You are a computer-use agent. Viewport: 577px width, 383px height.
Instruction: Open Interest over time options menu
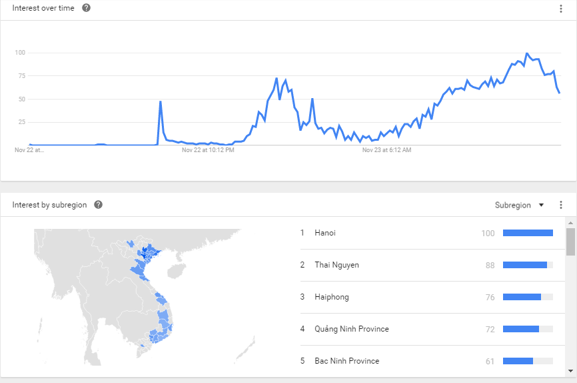pos(561,9)
